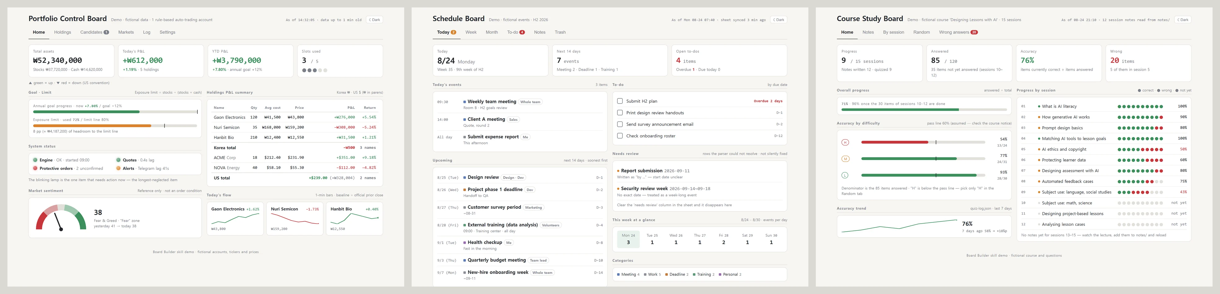This screenshot has width=1220, height=294.
Task: Toggle Dark mode on Course Study Board
Action: [x=1182, y=20]
